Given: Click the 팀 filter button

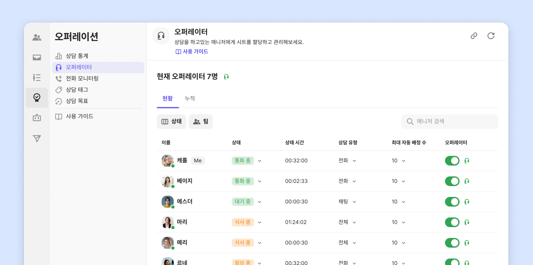Looking at the screenshot, I should pyautogui.click(x=201, y=122).
